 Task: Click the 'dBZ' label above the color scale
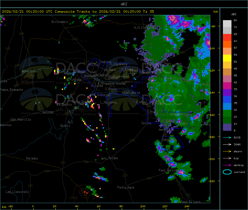[x=234, y=14]
